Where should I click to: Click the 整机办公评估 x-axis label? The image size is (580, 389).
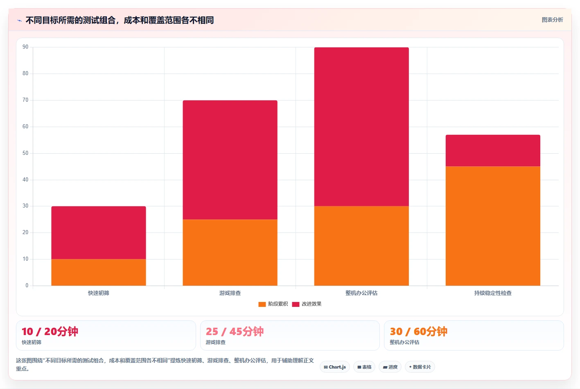point(361,293)
